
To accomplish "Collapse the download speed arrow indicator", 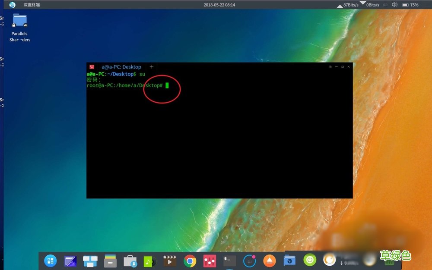I will [x=363, y=3].
